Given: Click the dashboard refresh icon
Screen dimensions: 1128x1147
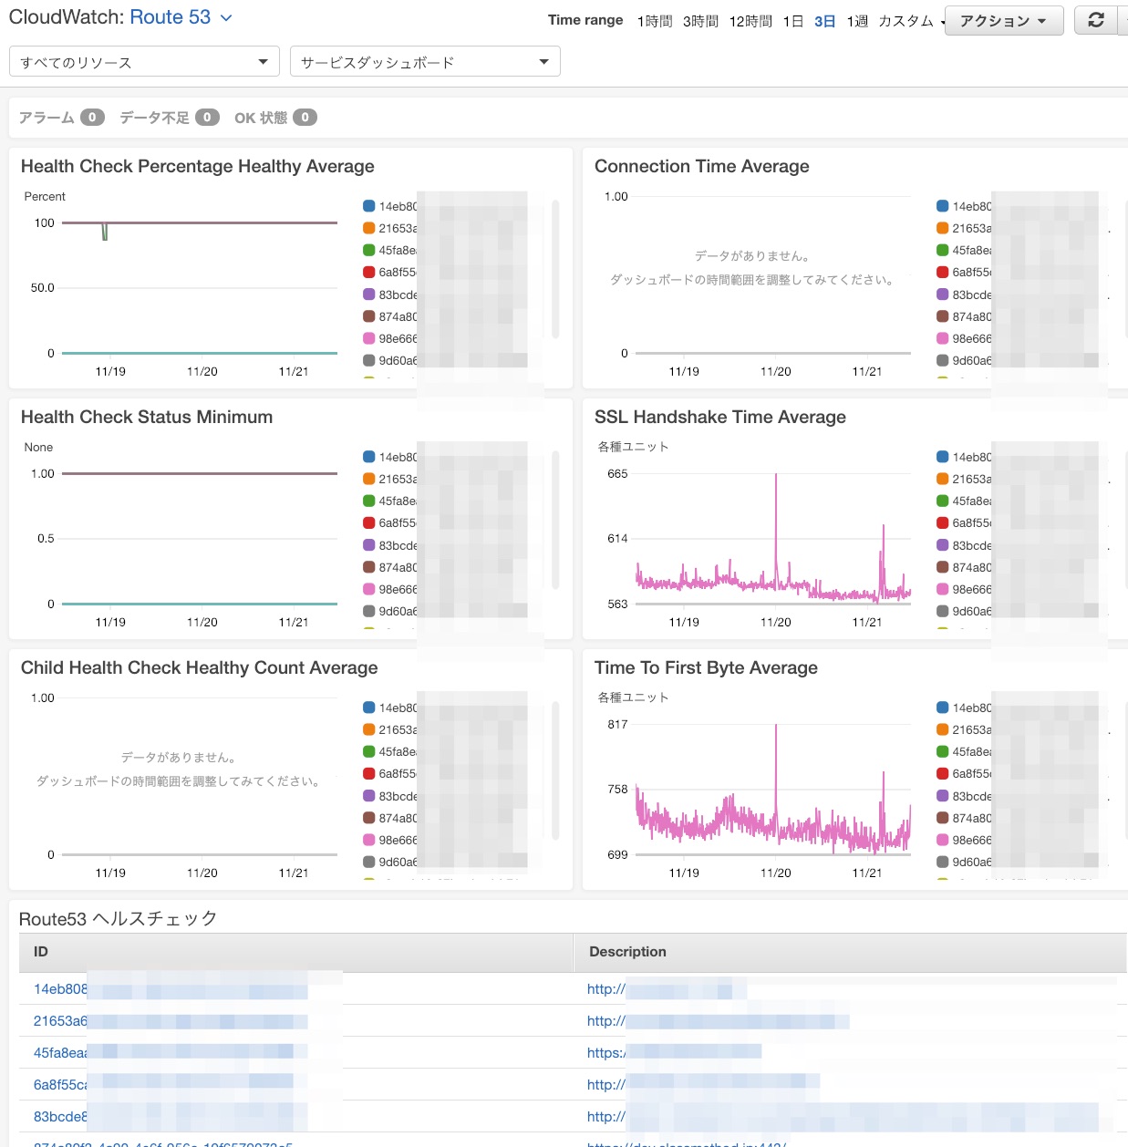Looking at the screenshot, I should [1097, 20].
